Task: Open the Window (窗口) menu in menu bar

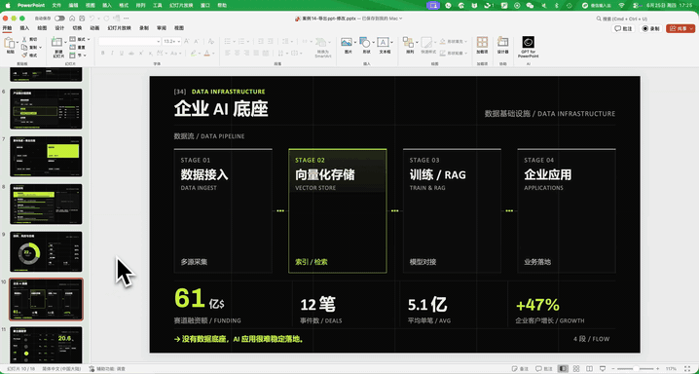Action: click(x=205, y=5)
